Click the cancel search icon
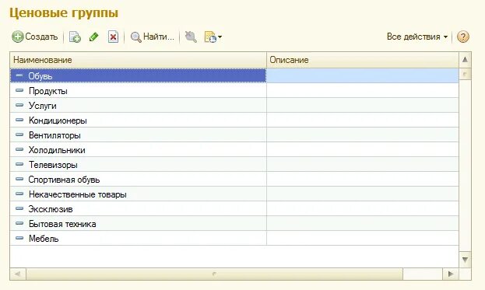The width and height of the screenshot is (485, 290). click(191, 37)
